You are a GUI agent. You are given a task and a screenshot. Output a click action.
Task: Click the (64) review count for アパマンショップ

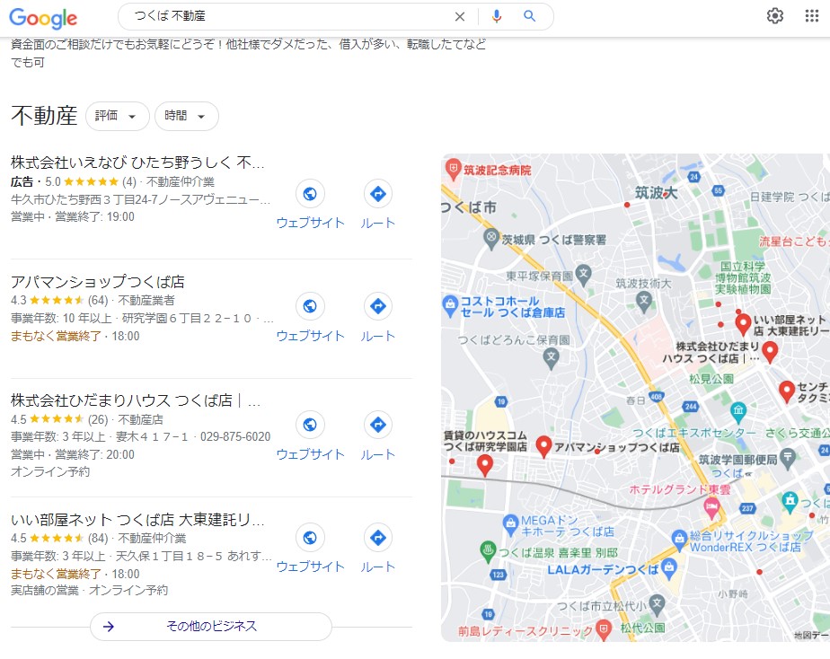(x=97, y=301)
